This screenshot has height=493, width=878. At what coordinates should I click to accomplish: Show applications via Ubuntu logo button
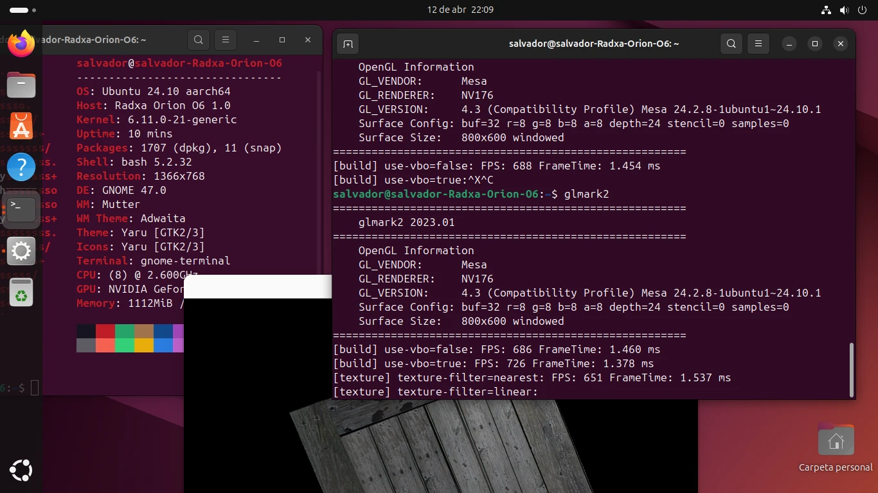tap(21, 471)
